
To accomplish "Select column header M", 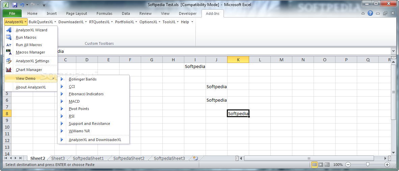I will coord(281,60).
